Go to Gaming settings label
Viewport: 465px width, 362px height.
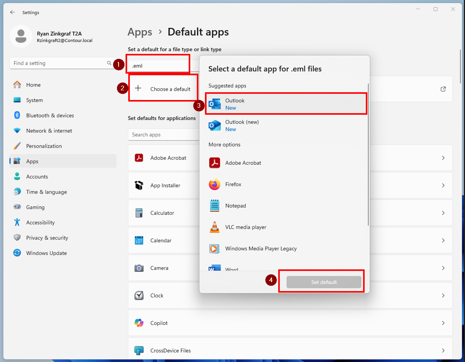point(35,207)
